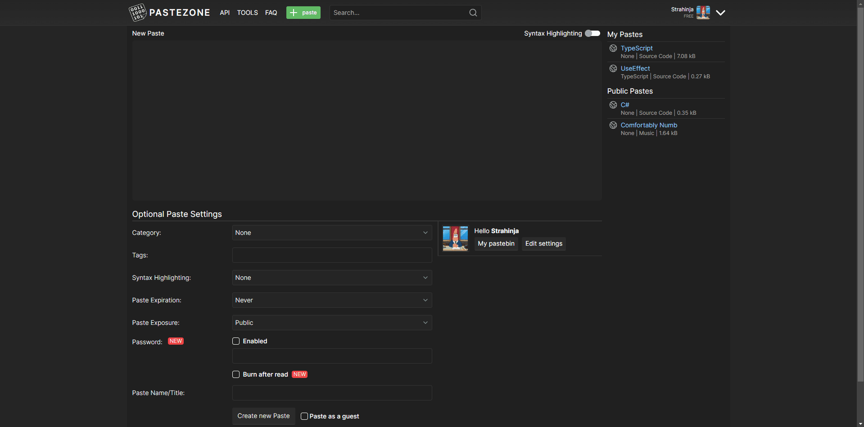Screen dimensions: 864x427
Task: Select the globe icon beside Comfortably Numb
Action: tap(613, 125)
